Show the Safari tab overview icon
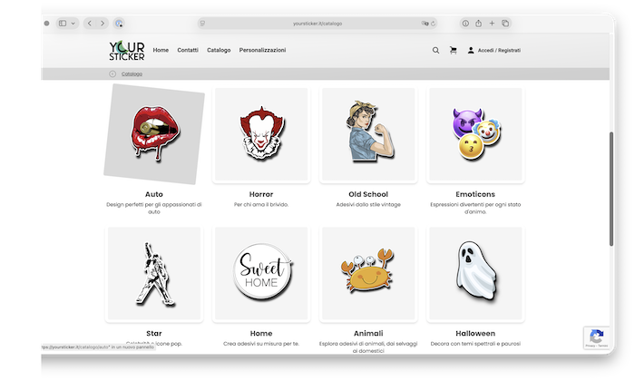The height and width of the screenshot is (381, 635). tap(505, 23)
